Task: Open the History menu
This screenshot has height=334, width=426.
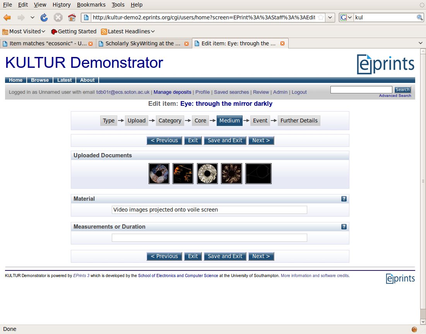Action: coord(62,5)
